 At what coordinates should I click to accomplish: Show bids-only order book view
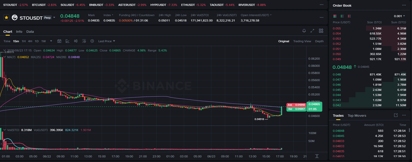click(x=342, y=16)
